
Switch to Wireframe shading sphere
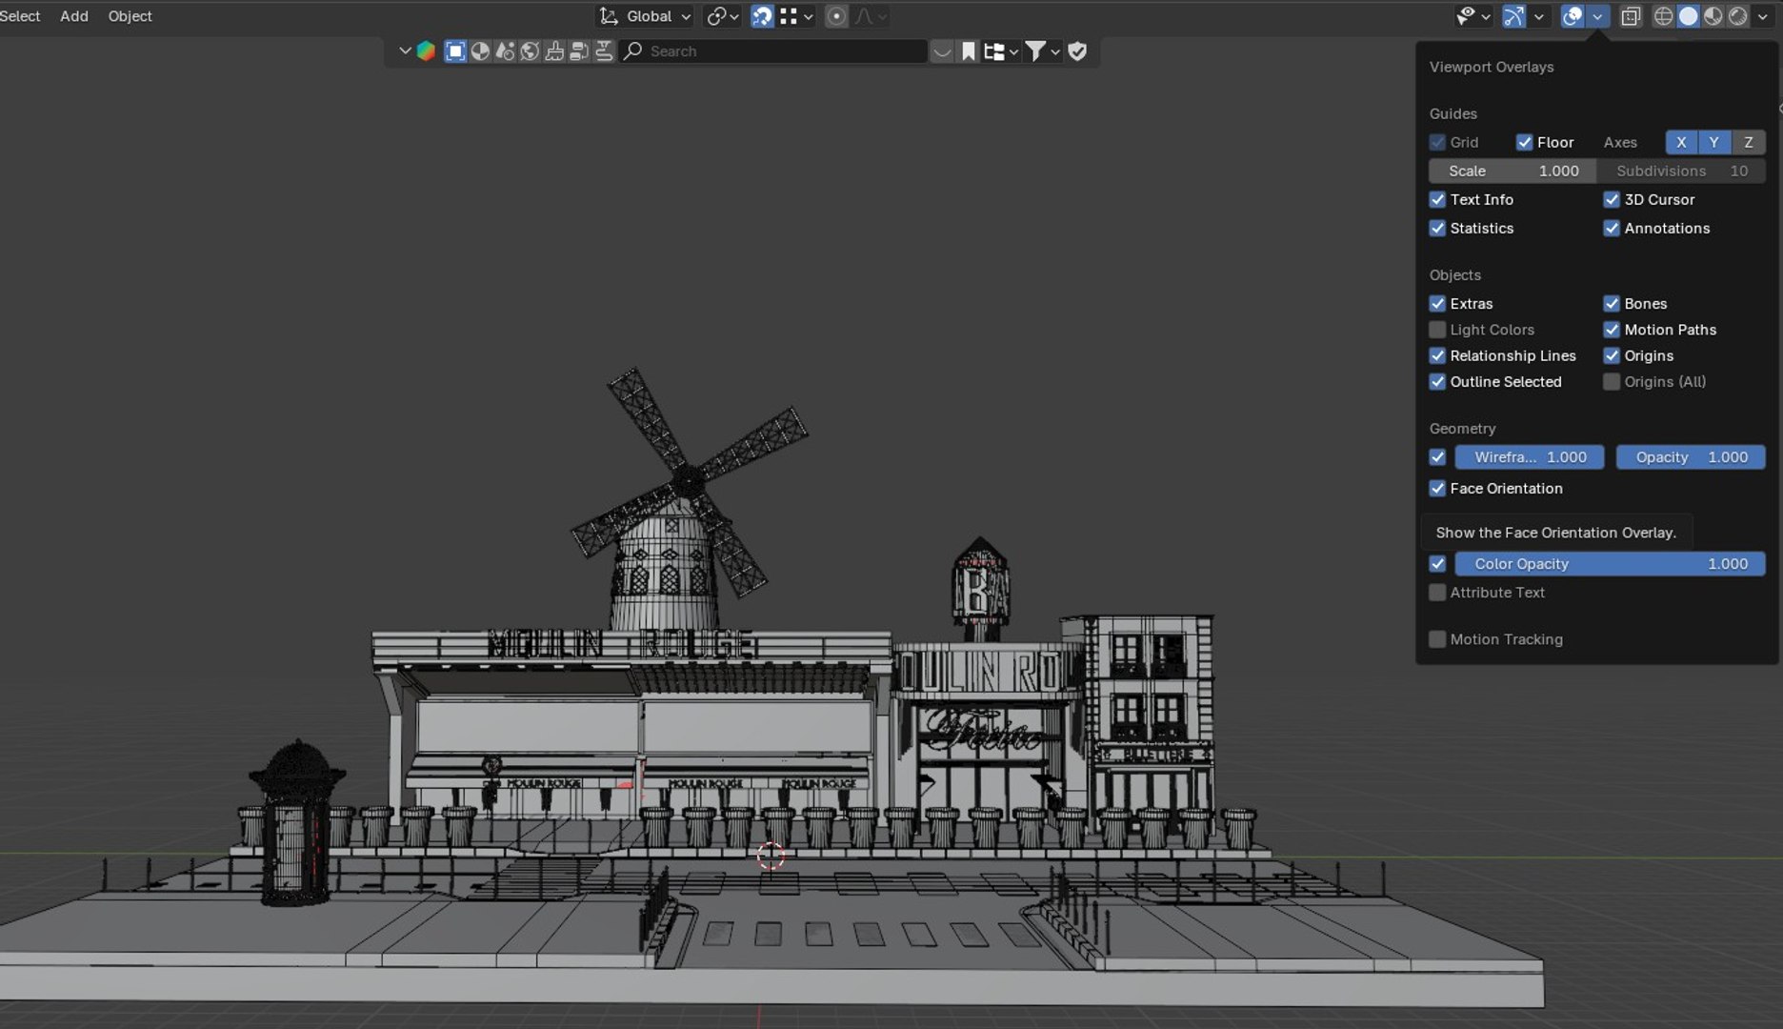(1663, 16)
